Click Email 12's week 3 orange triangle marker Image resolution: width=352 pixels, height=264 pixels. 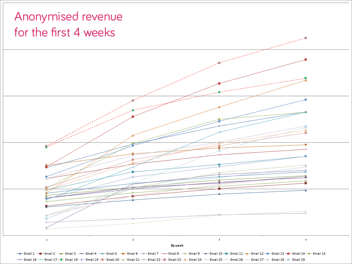[x=219, y=107]
